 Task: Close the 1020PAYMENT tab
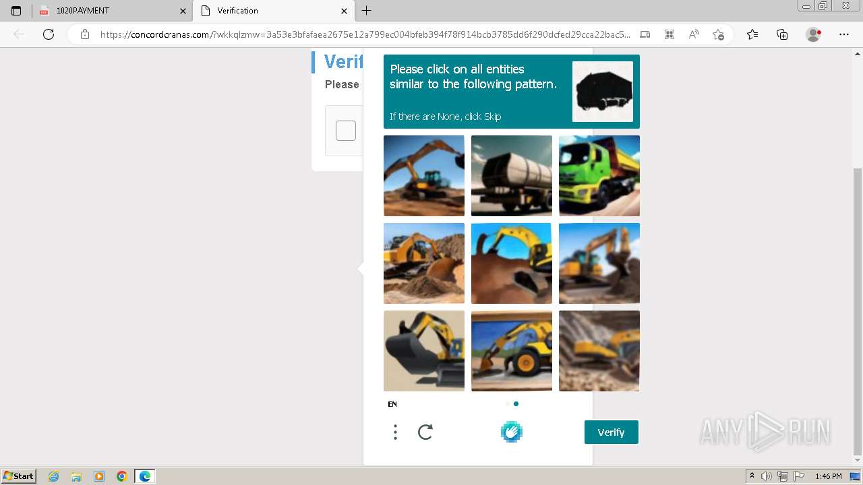183,11
